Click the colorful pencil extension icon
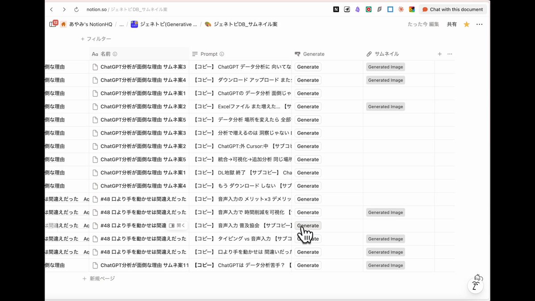Image resolution: width=535 pixels, height=301 pixels. pyautogui.click(x=412, y=9)
